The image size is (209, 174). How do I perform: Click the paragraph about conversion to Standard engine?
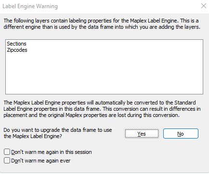click(102, 109)
